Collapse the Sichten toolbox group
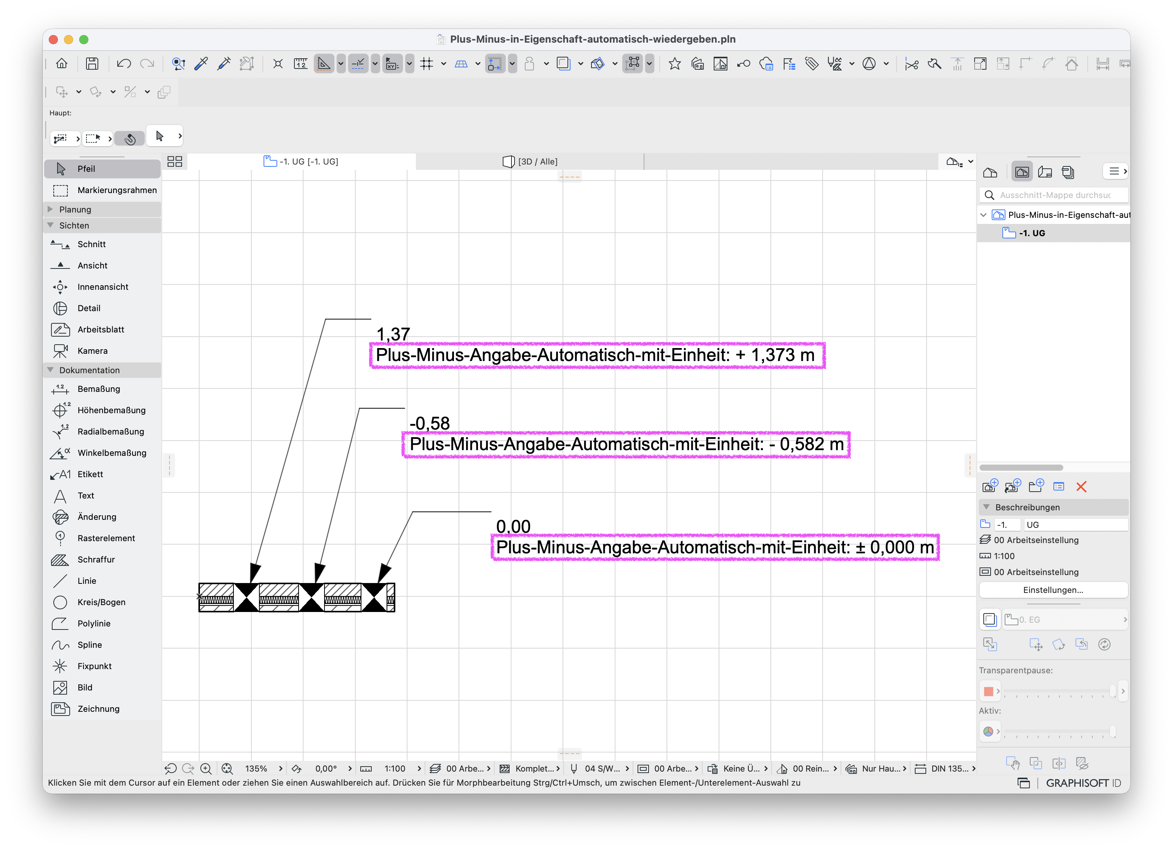This screenshot has width=1173, height=850. pyautogui.click(x=50, y=225)
